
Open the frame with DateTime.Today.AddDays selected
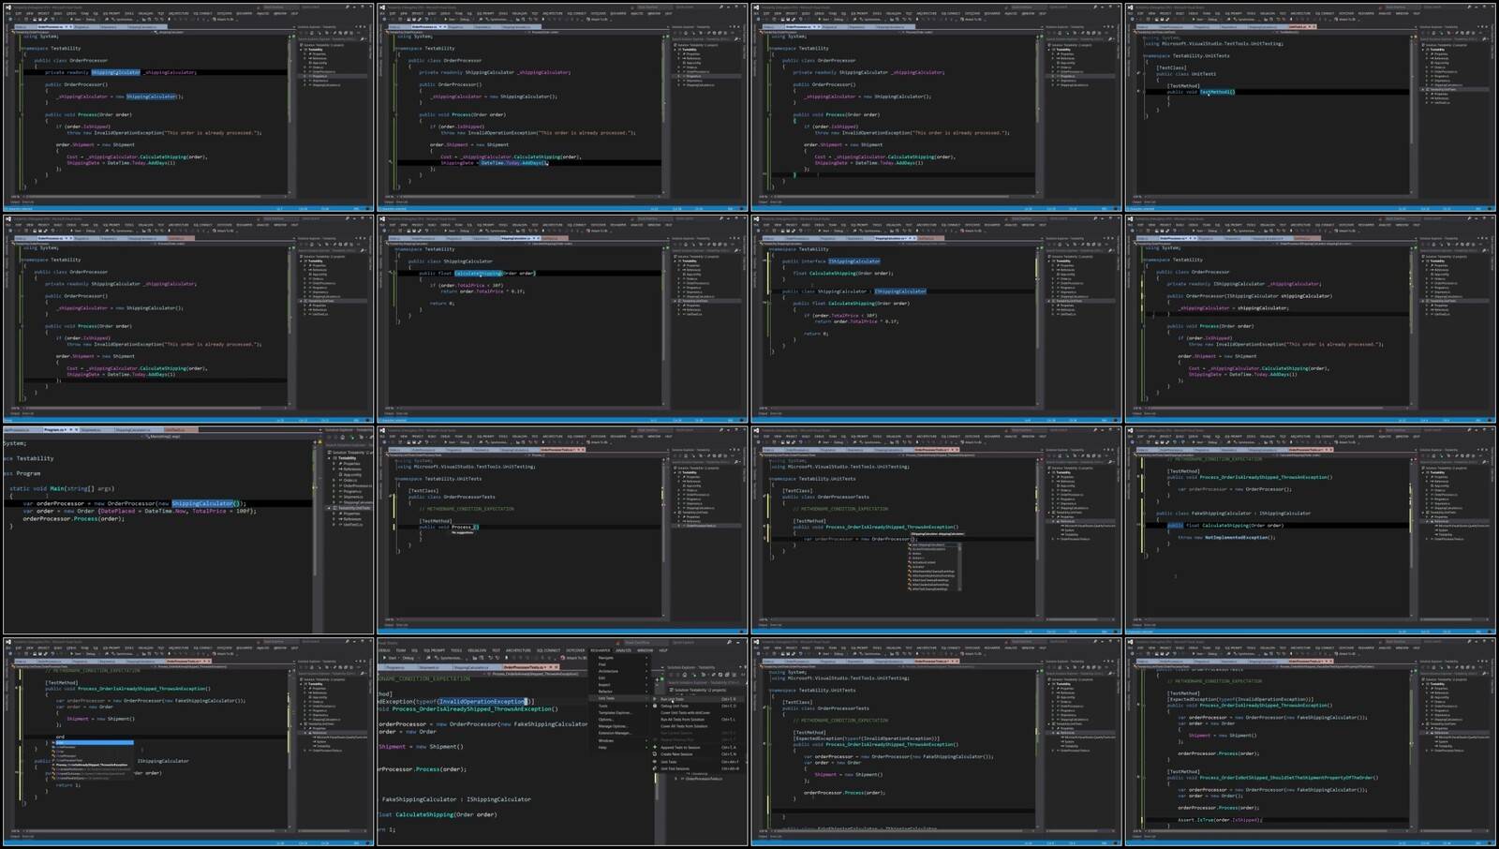tap(562, 107)
